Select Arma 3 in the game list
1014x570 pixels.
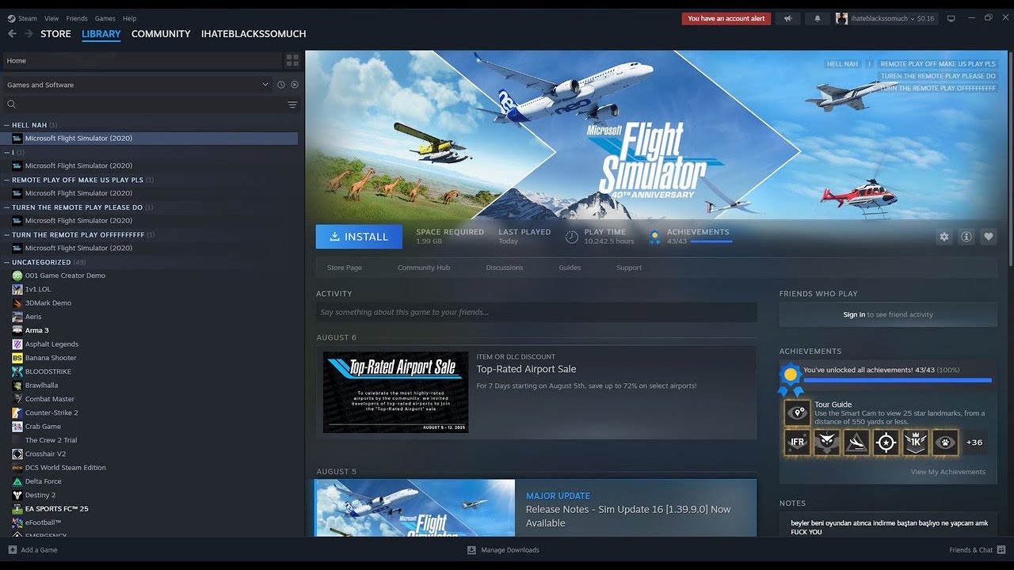click(x=36, y=330)
